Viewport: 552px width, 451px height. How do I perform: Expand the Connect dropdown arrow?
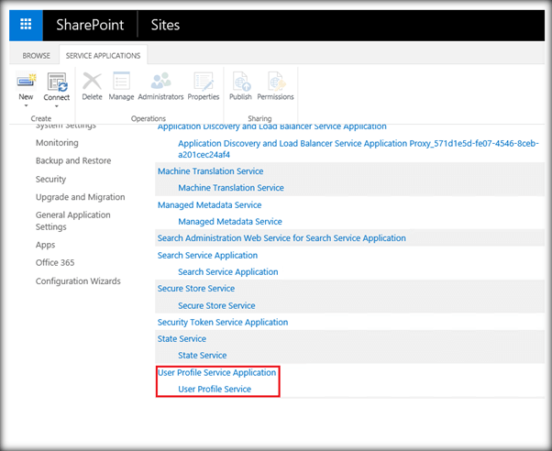click(56, 105)
